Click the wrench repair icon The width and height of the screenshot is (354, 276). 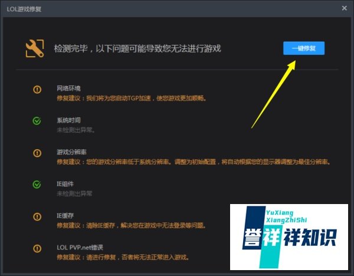pos(35,48)
